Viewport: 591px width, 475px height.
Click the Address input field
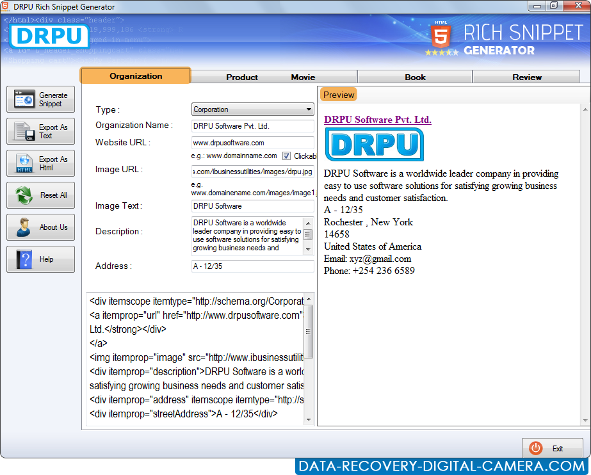pos(252,266)
